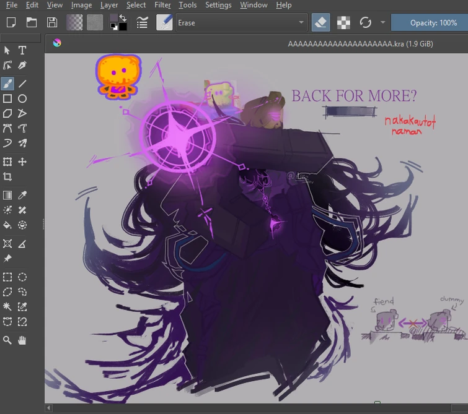Choose the Color Sampler eyedropper tool
The width and height of the screenshot is (468, 414).
(x=22, y=195)
